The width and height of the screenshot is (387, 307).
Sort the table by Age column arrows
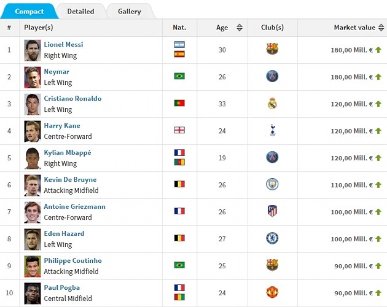[239, 27]
